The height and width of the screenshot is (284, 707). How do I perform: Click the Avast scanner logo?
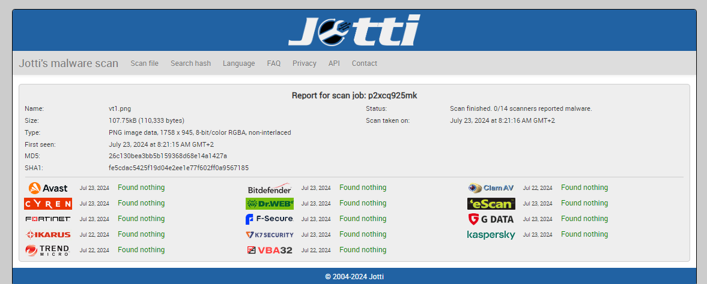click(48, 188)
